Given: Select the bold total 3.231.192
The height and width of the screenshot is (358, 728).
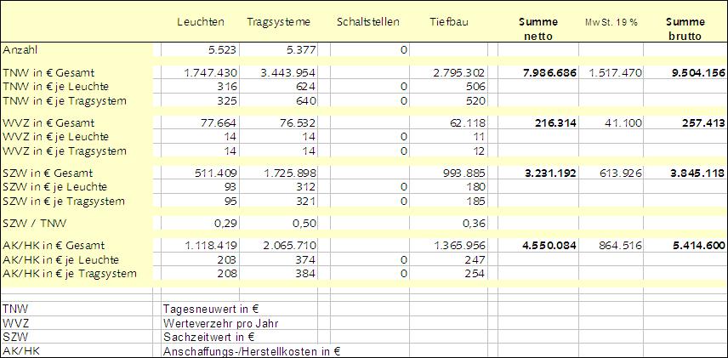Looking at the screenshot, I should coord(549,173).
